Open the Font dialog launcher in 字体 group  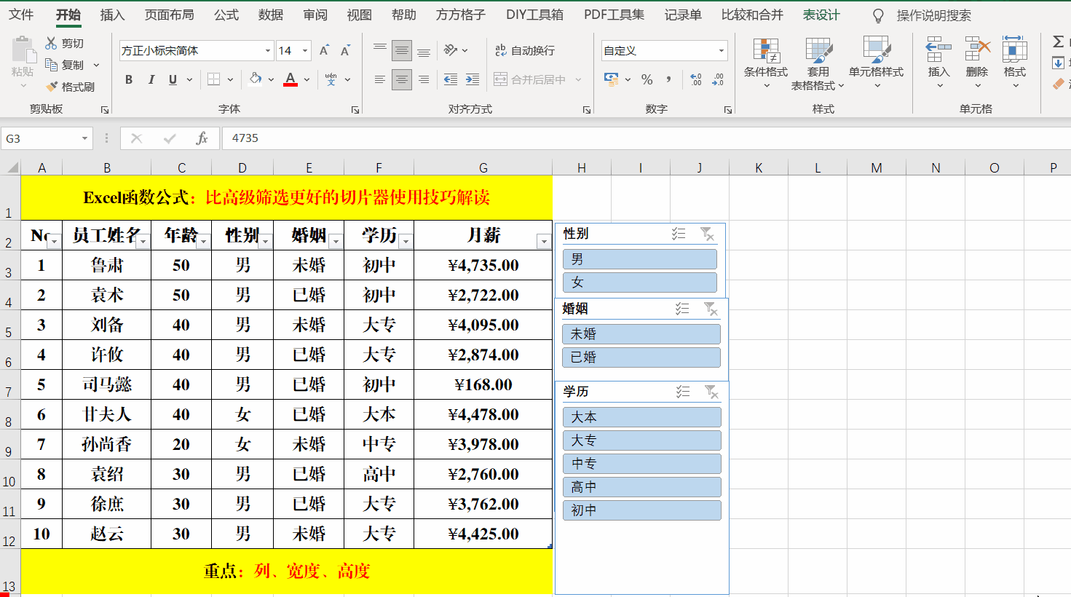click(355, 110)
